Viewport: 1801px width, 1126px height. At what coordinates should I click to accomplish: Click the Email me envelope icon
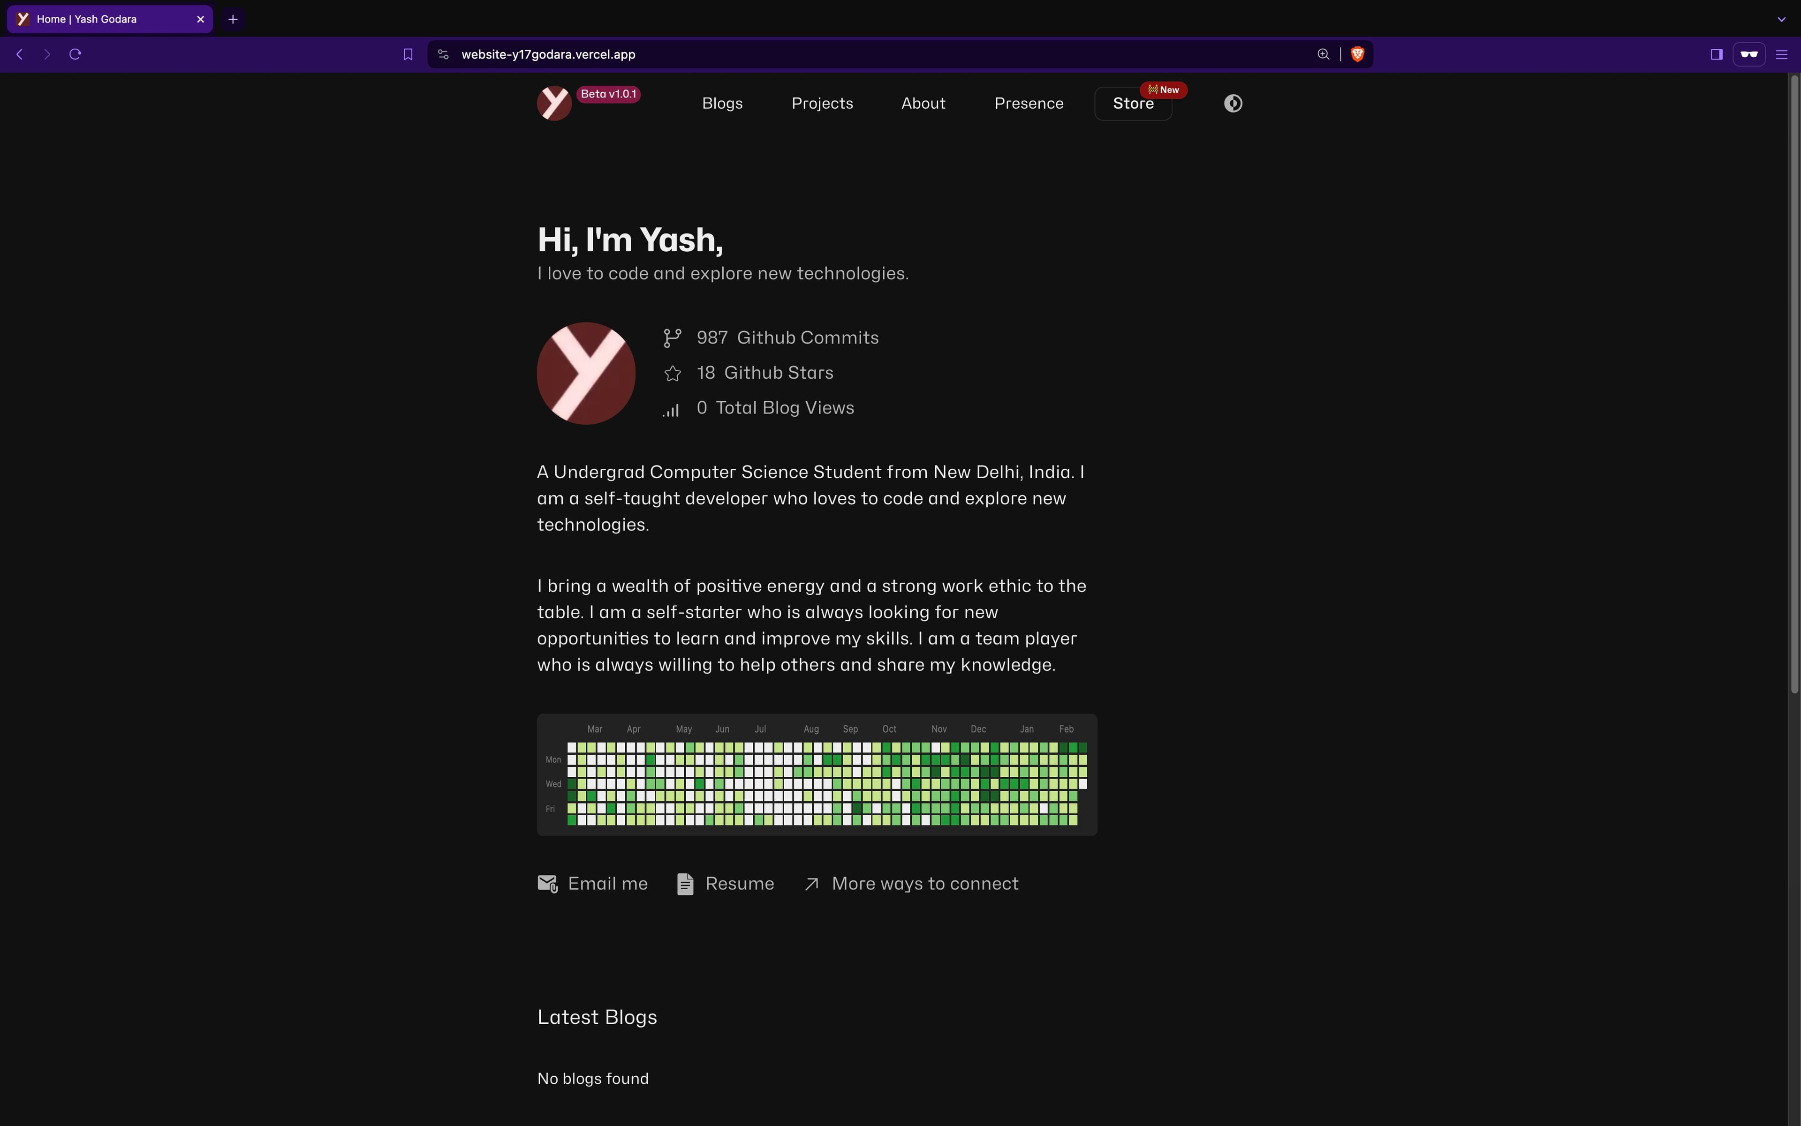(x=546, y=885)
